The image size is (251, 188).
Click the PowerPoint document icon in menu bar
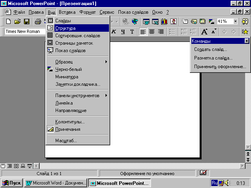pos(8,12)
